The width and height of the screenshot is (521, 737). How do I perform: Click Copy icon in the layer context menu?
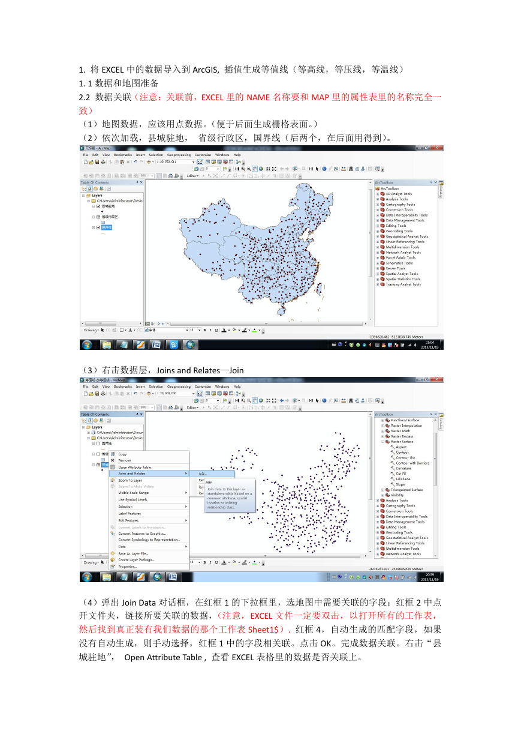pyautogui.click(x=112, y=454)
